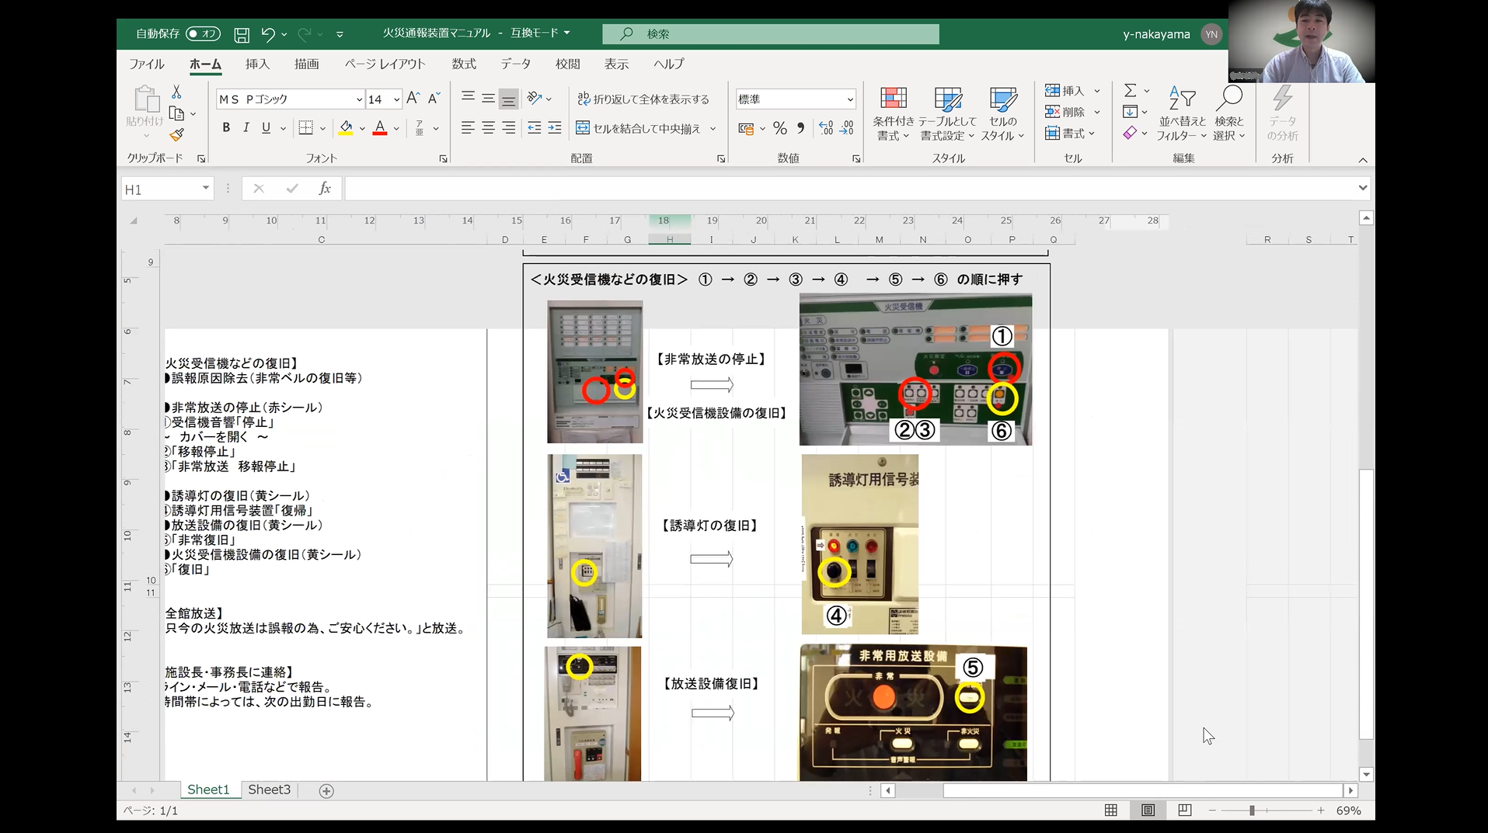1488x833 pixels.
Task: Click the Format Painter brush icon
Action: pos(177,135)
